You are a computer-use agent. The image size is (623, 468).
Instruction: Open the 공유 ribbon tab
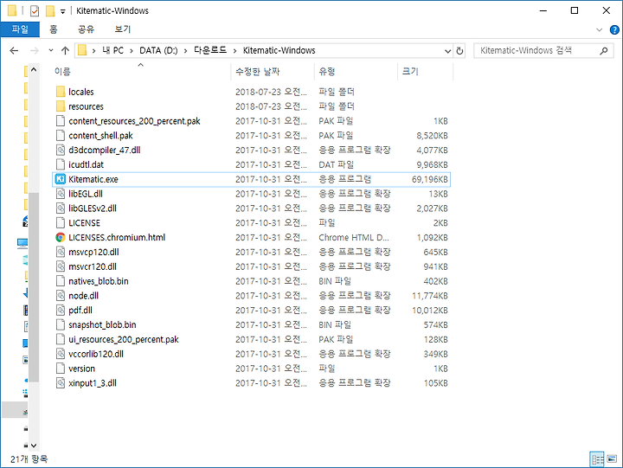coord(86,29)
